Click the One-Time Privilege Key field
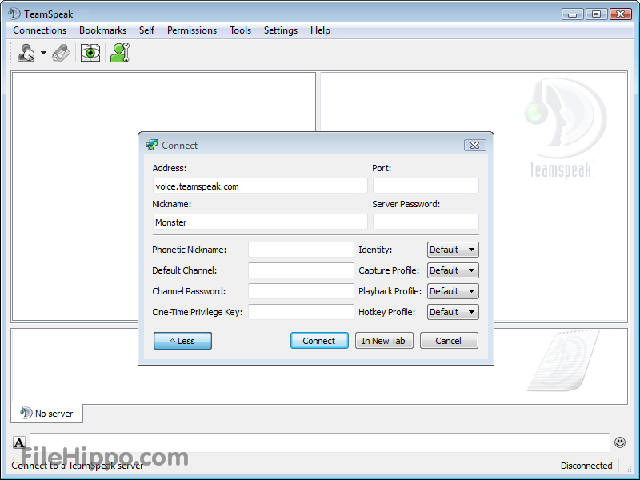640x480 pixels. pos(302,312)
